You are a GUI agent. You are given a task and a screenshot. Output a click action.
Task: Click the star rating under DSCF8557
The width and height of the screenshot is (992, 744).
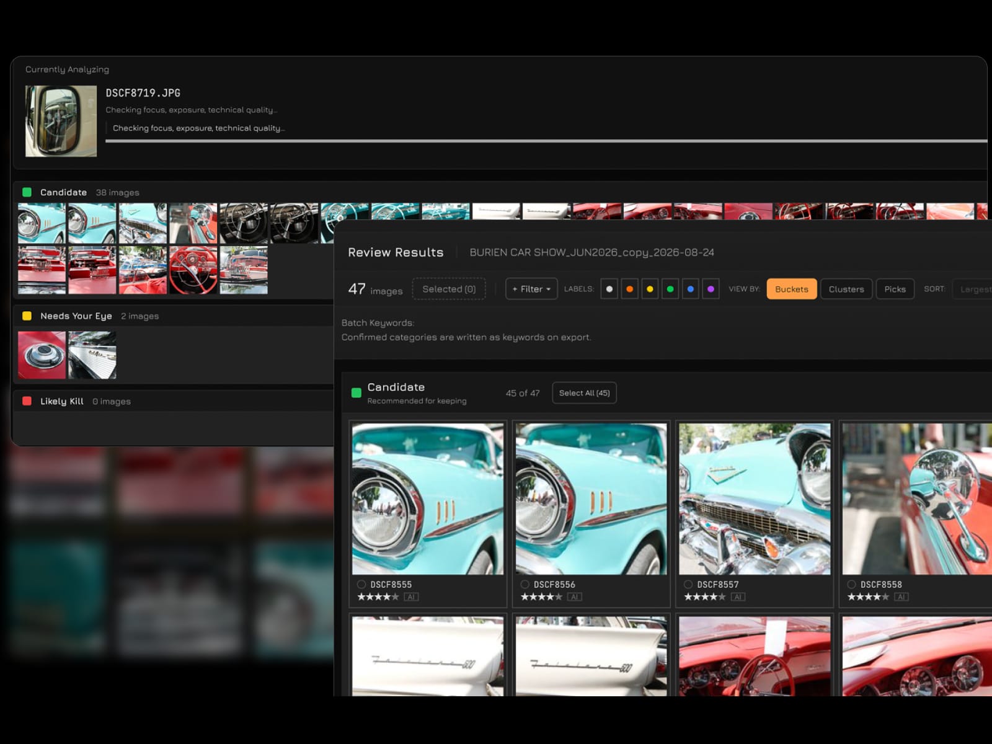(x=704, y=597)
